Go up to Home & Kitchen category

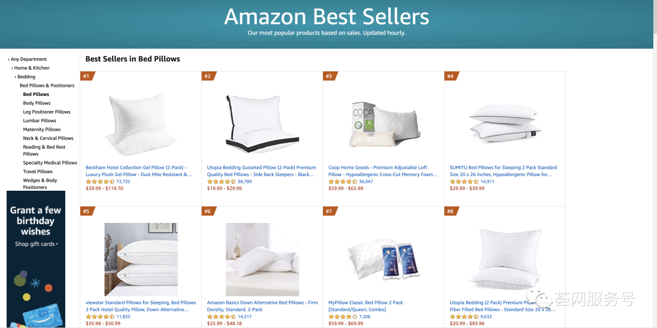click(x=32, y=68)
